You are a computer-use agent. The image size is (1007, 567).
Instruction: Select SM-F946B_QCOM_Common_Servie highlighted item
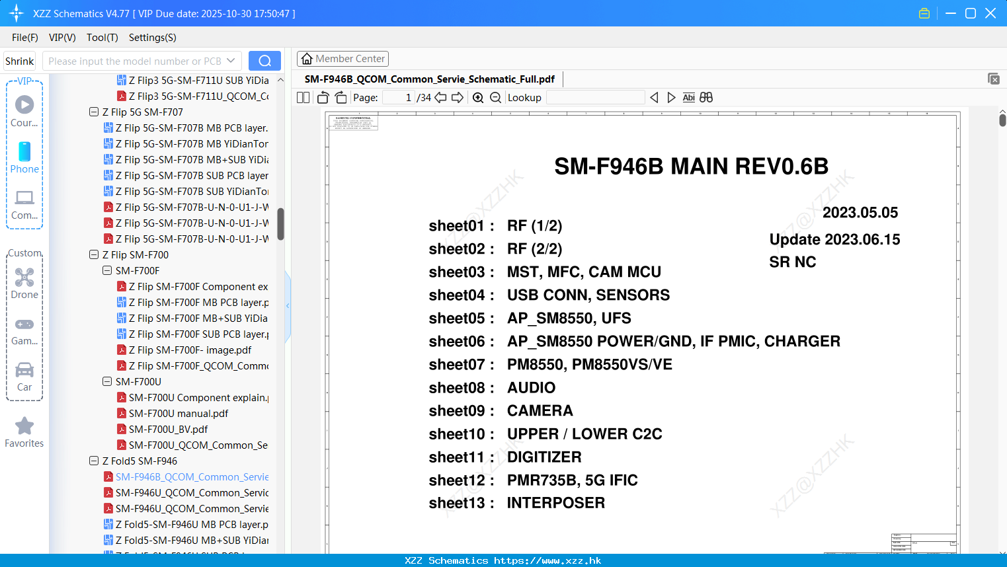(186, 477)
